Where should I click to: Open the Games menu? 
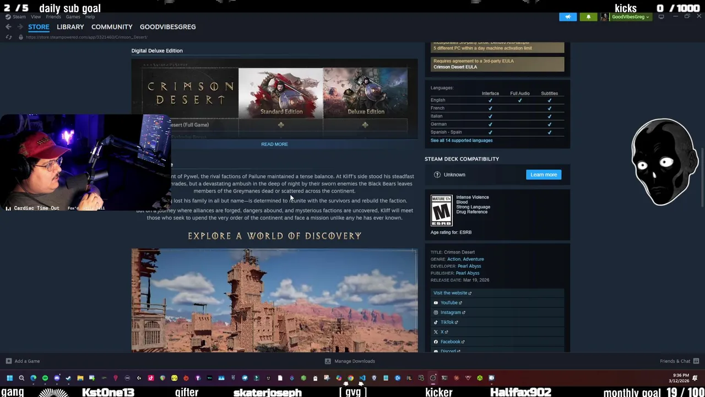click(73, 17)
